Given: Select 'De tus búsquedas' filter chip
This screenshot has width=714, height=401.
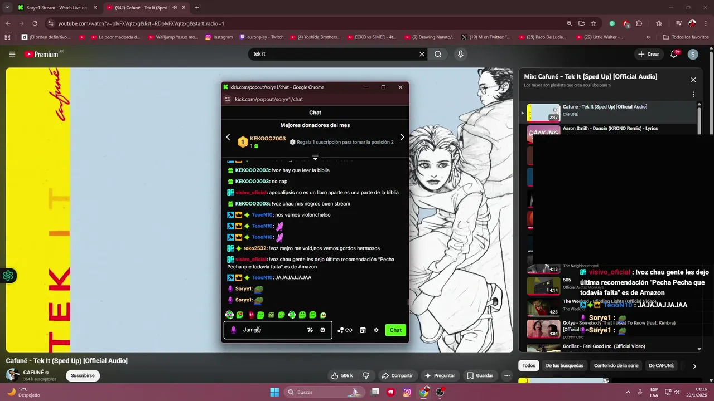Looking at the screenshot, I should [565, 366].
